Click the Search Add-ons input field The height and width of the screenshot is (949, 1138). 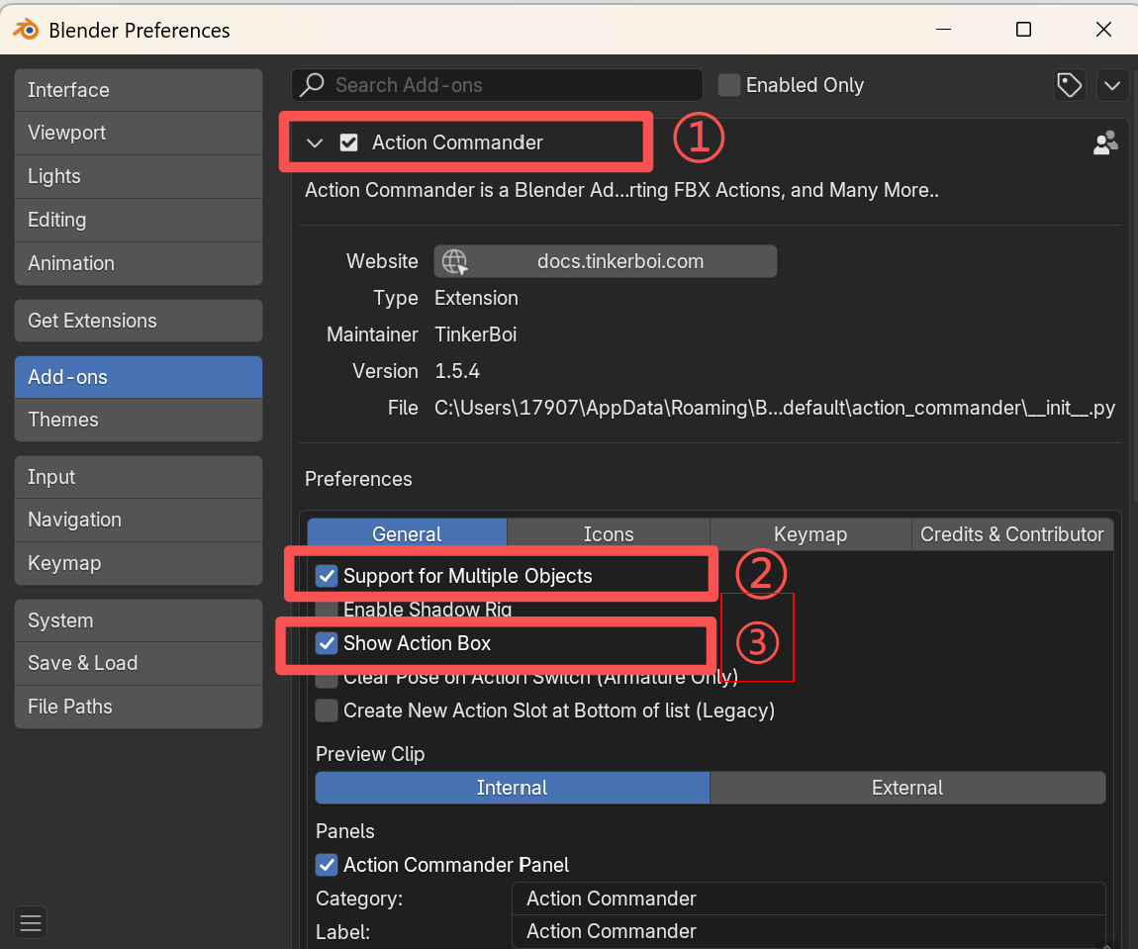pos(497,85)
